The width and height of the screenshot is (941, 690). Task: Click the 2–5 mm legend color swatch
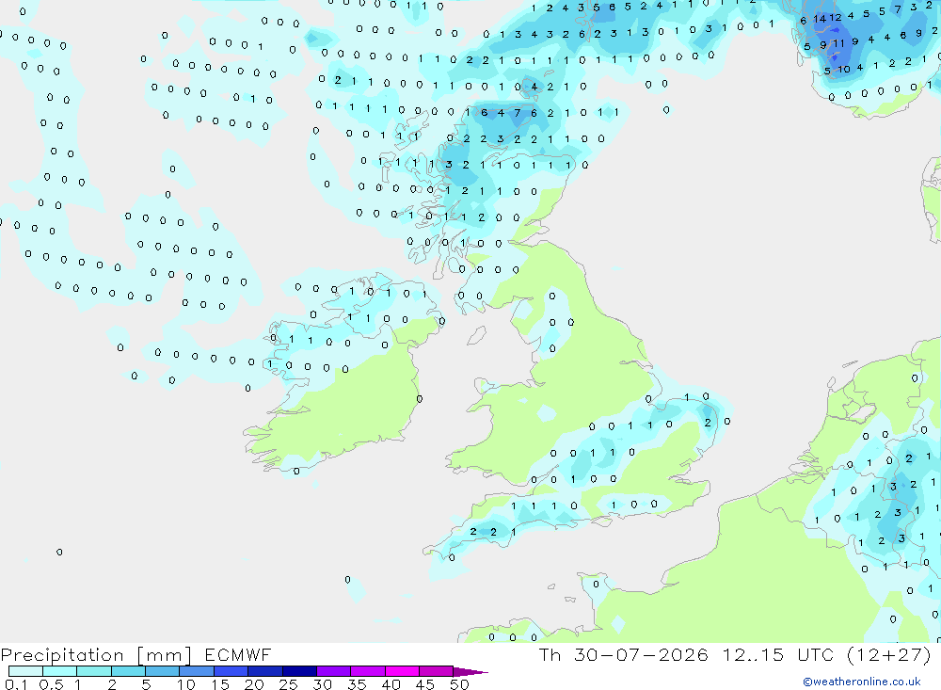click(128, 671)
